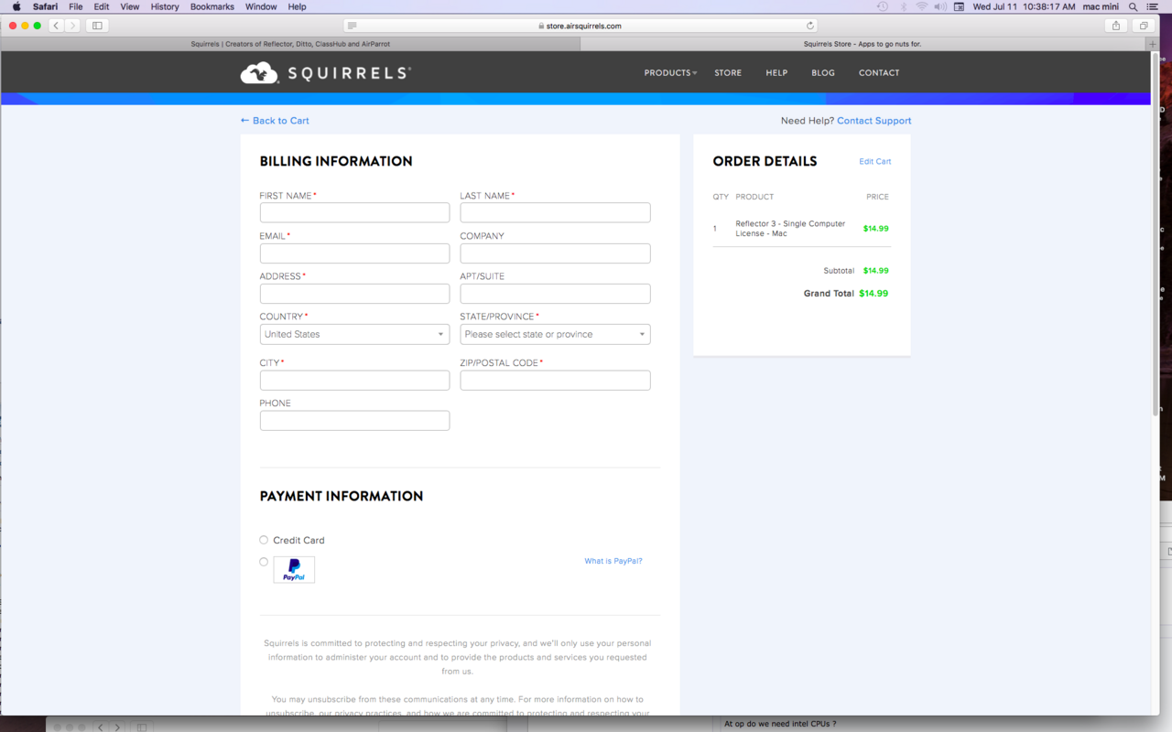Viewport: 1172px width, 732px height.
Task: Open Time Machine status menu
Action: [882, 6]
